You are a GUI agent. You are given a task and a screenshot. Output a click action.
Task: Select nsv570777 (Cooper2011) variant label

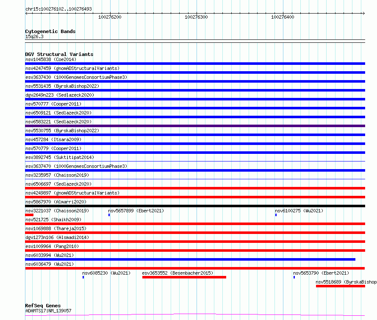click(x=53, y=104)
